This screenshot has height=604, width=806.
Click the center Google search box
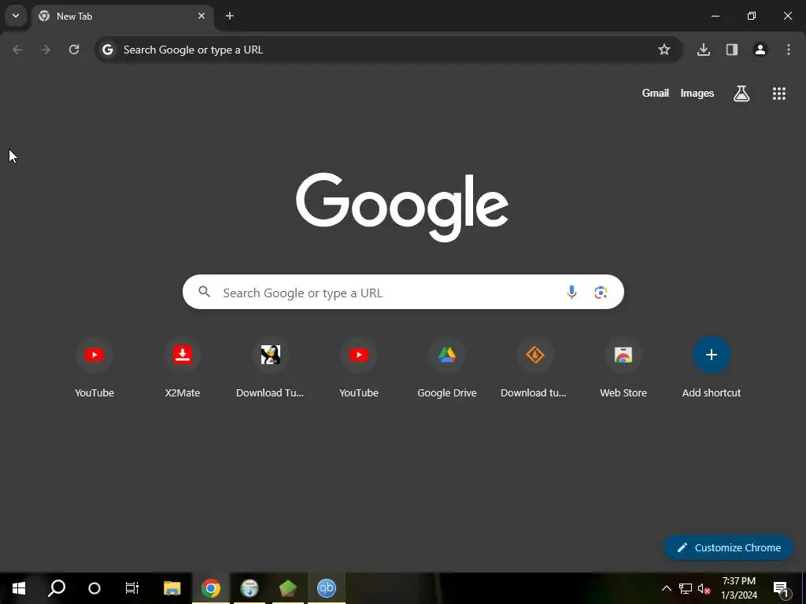(403, 293)
